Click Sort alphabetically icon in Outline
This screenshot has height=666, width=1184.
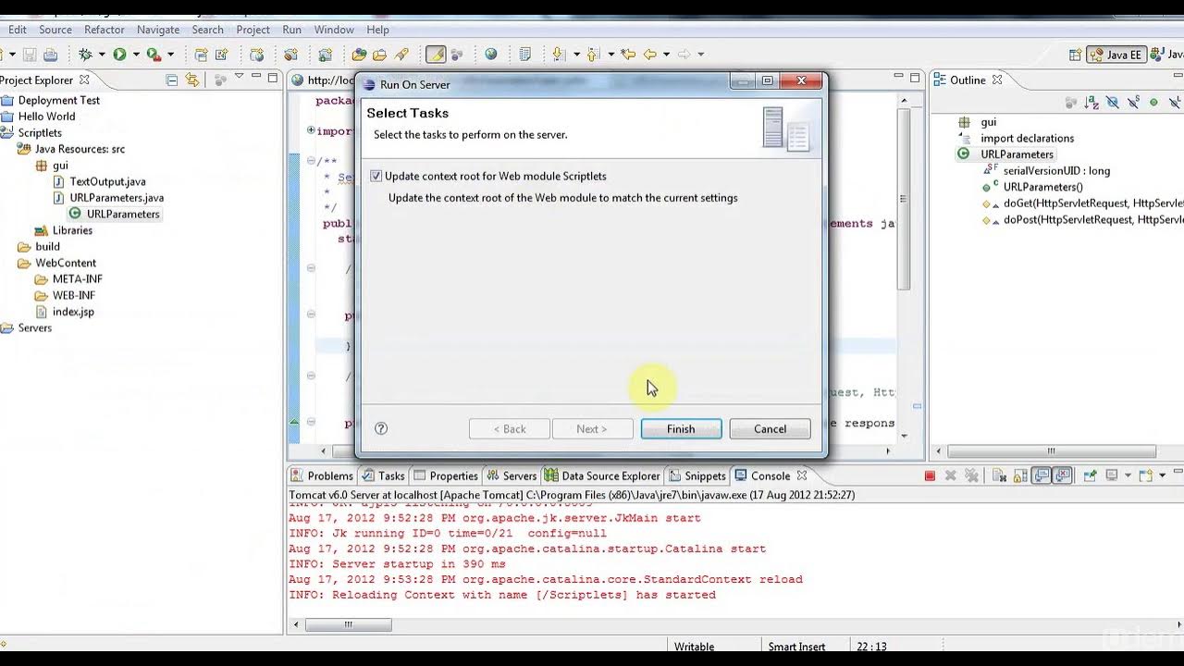point(1092,103)
